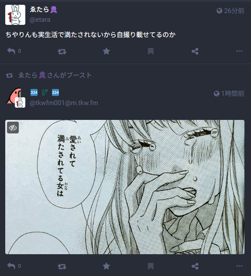Click the pink bird avatar

point(14,96)
